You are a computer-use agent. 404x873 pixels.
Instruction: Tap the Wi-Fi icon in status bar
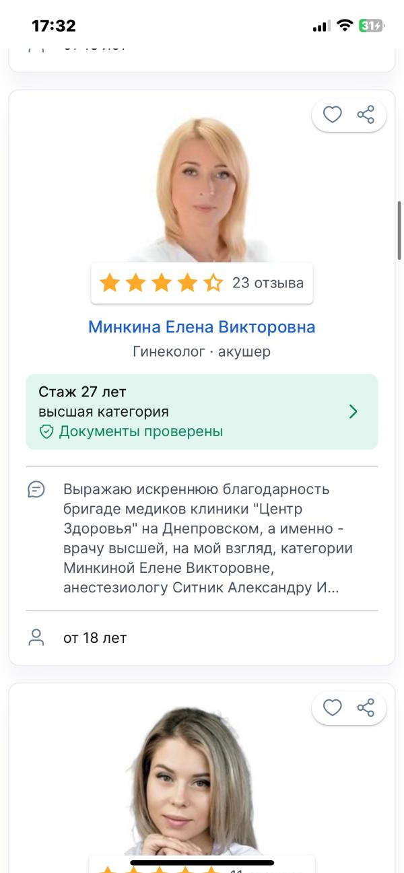click(x=345, y=26)
